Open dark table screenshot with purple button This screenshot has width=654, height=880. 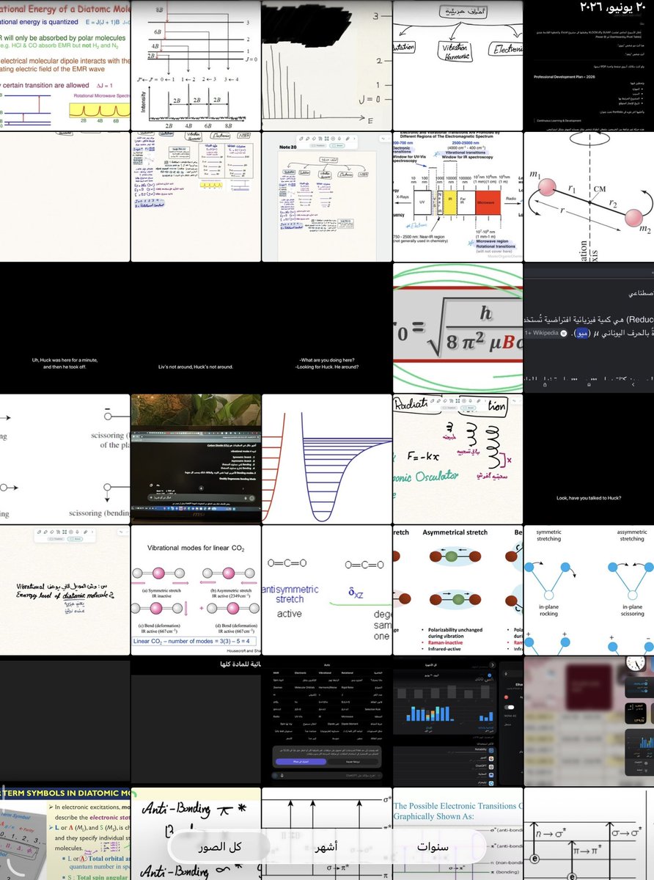(x=327, y=722)
